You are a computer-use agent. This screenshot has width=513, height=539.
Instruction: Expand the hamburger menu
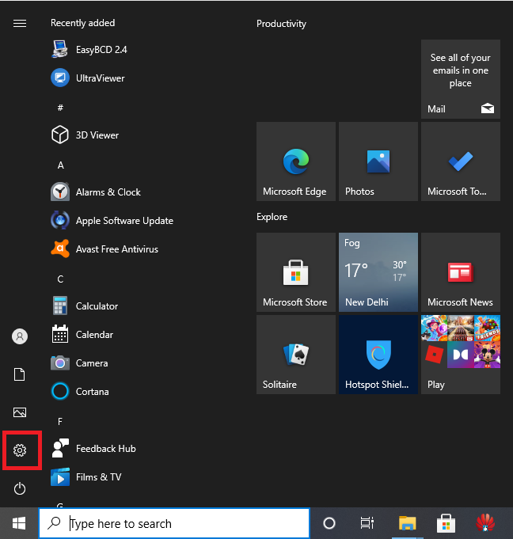20,23
